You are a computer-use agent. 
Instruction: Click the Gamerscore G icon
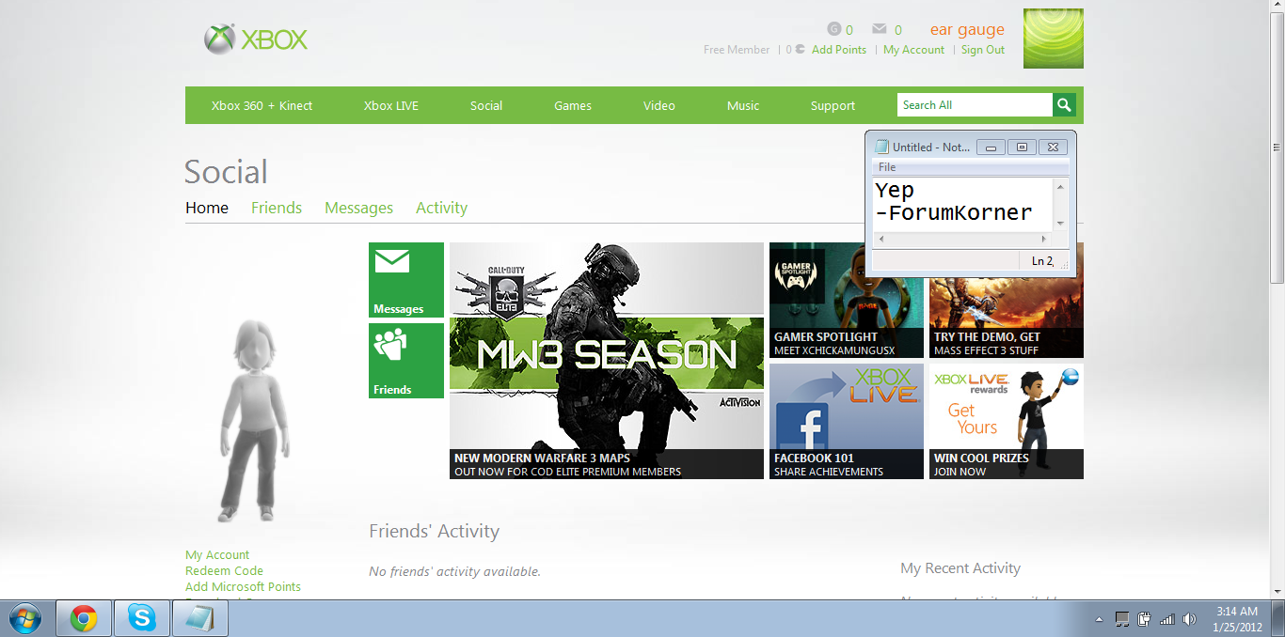(x=833, y=29)
